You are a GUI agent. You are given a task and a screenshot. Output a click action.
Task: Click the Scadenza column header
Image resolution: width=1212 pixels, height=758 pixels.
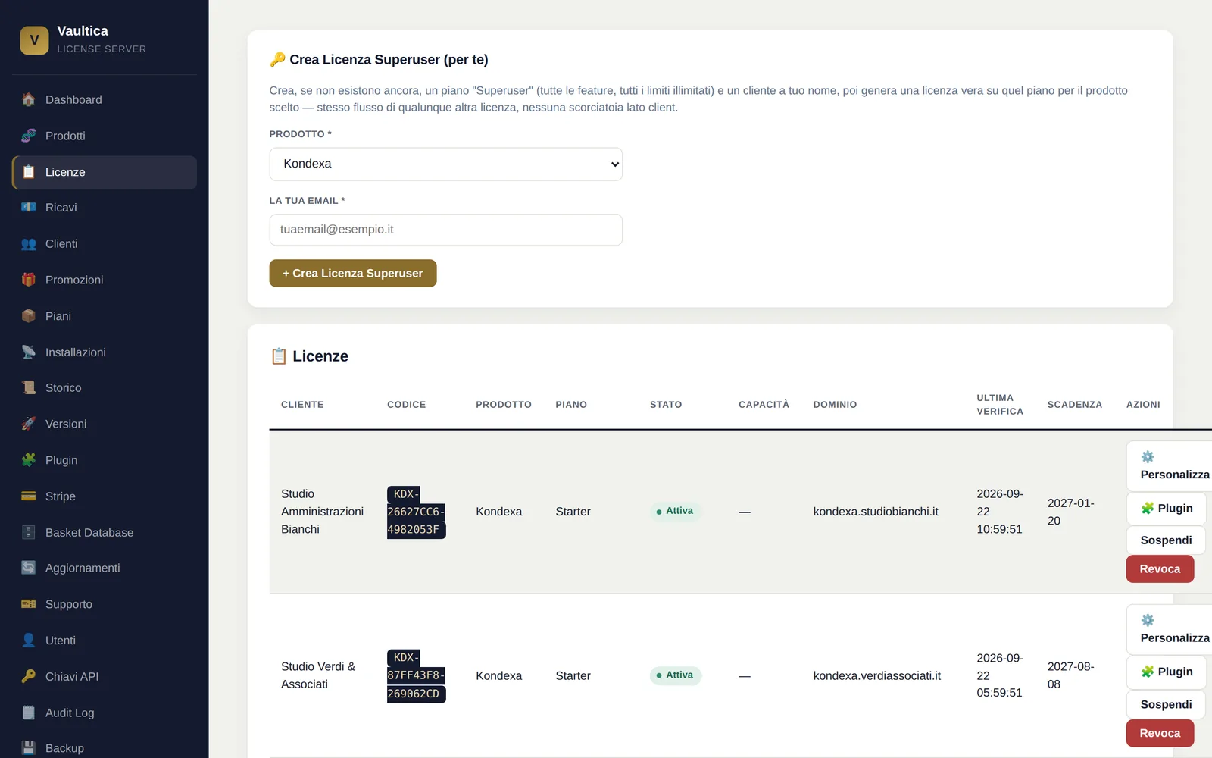tap(1074, 405)
